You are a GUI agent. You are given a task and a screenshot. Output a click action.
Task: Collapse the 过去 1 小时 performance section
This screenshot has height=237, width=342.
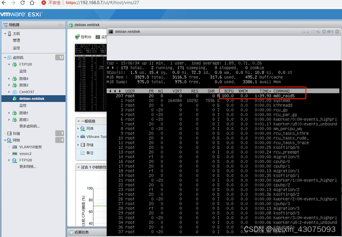79,167
